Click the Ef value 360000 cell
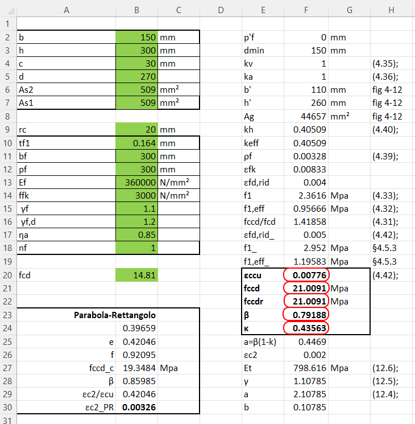Screen dimensions: 415x424 point(136,183)
